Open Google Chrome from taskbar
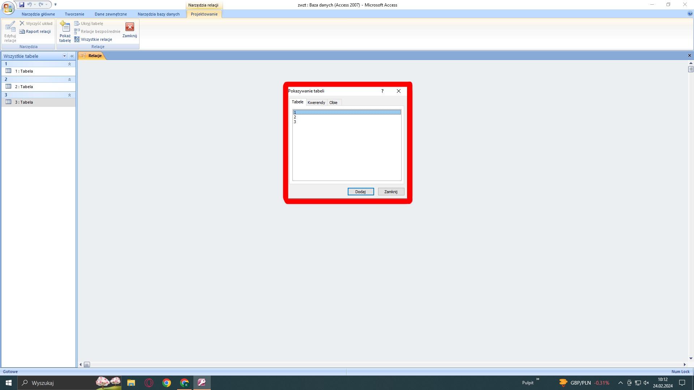The image size is (694, 390). tap(167, 383)
